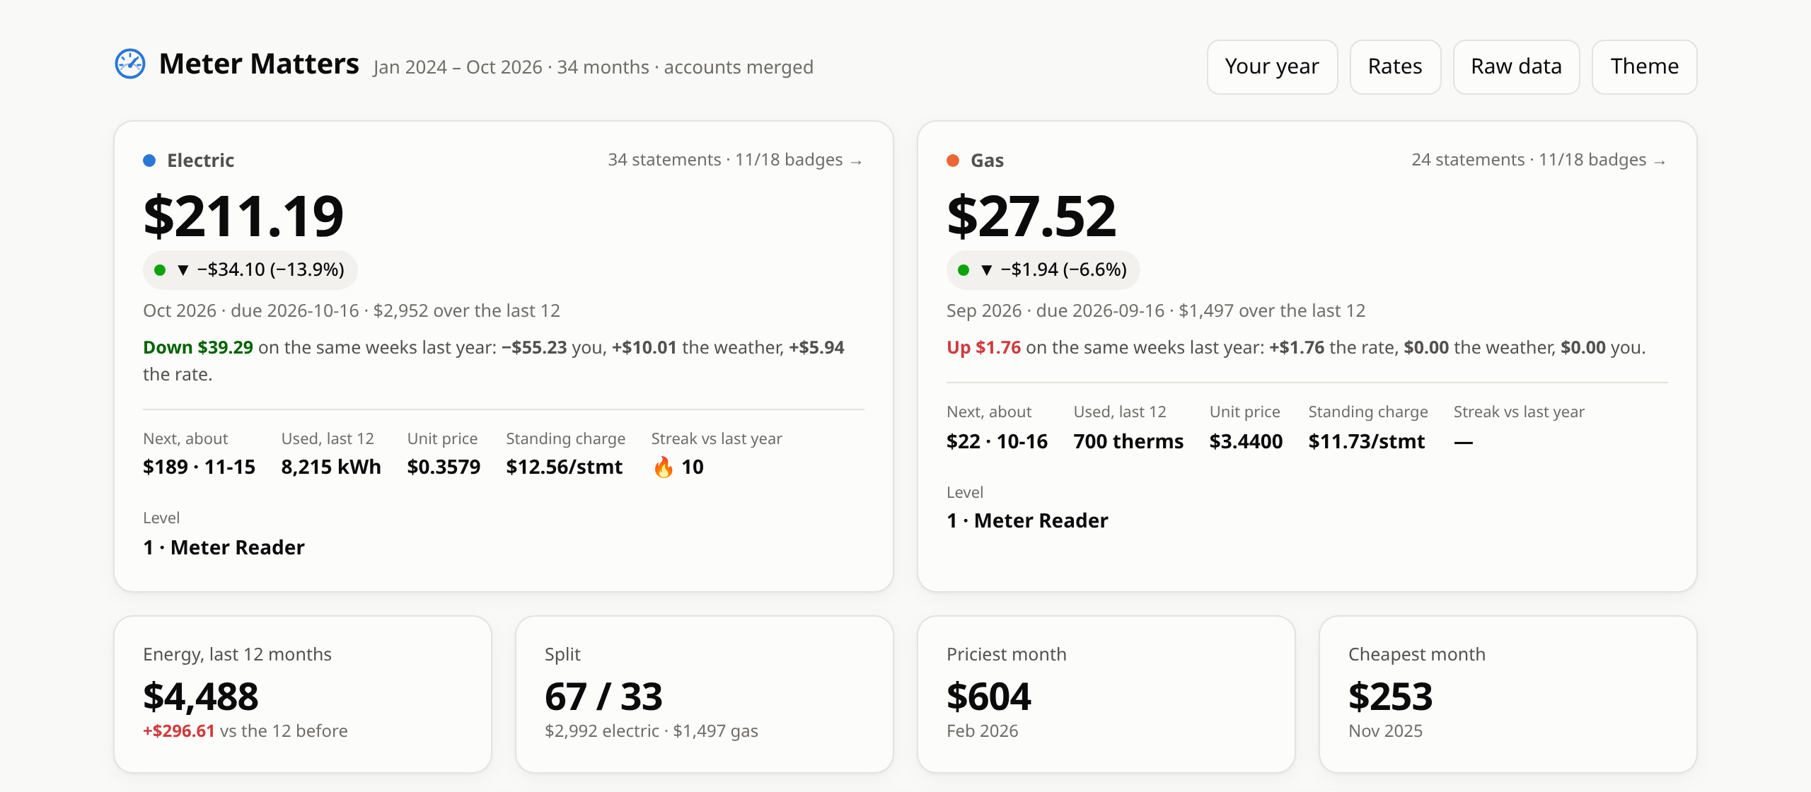
Task: Click the Gas streak dash value
Action: tap(1463, 442)
